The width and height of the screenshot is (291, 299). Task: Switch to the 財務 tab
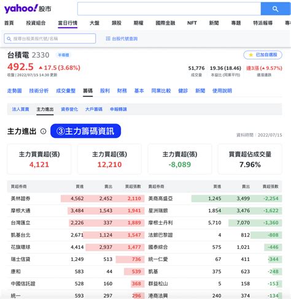[x=122, y=91]
